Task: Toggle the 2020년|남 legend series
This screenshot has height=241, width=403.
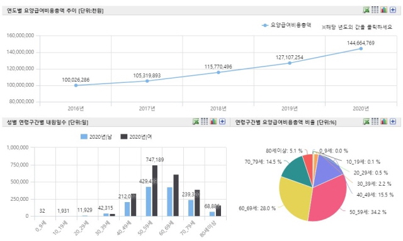Action: pyautogui.click(x=96, y=137)
